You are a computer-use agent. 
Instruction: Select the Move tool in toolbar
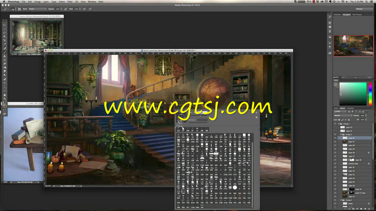(5, 25)
